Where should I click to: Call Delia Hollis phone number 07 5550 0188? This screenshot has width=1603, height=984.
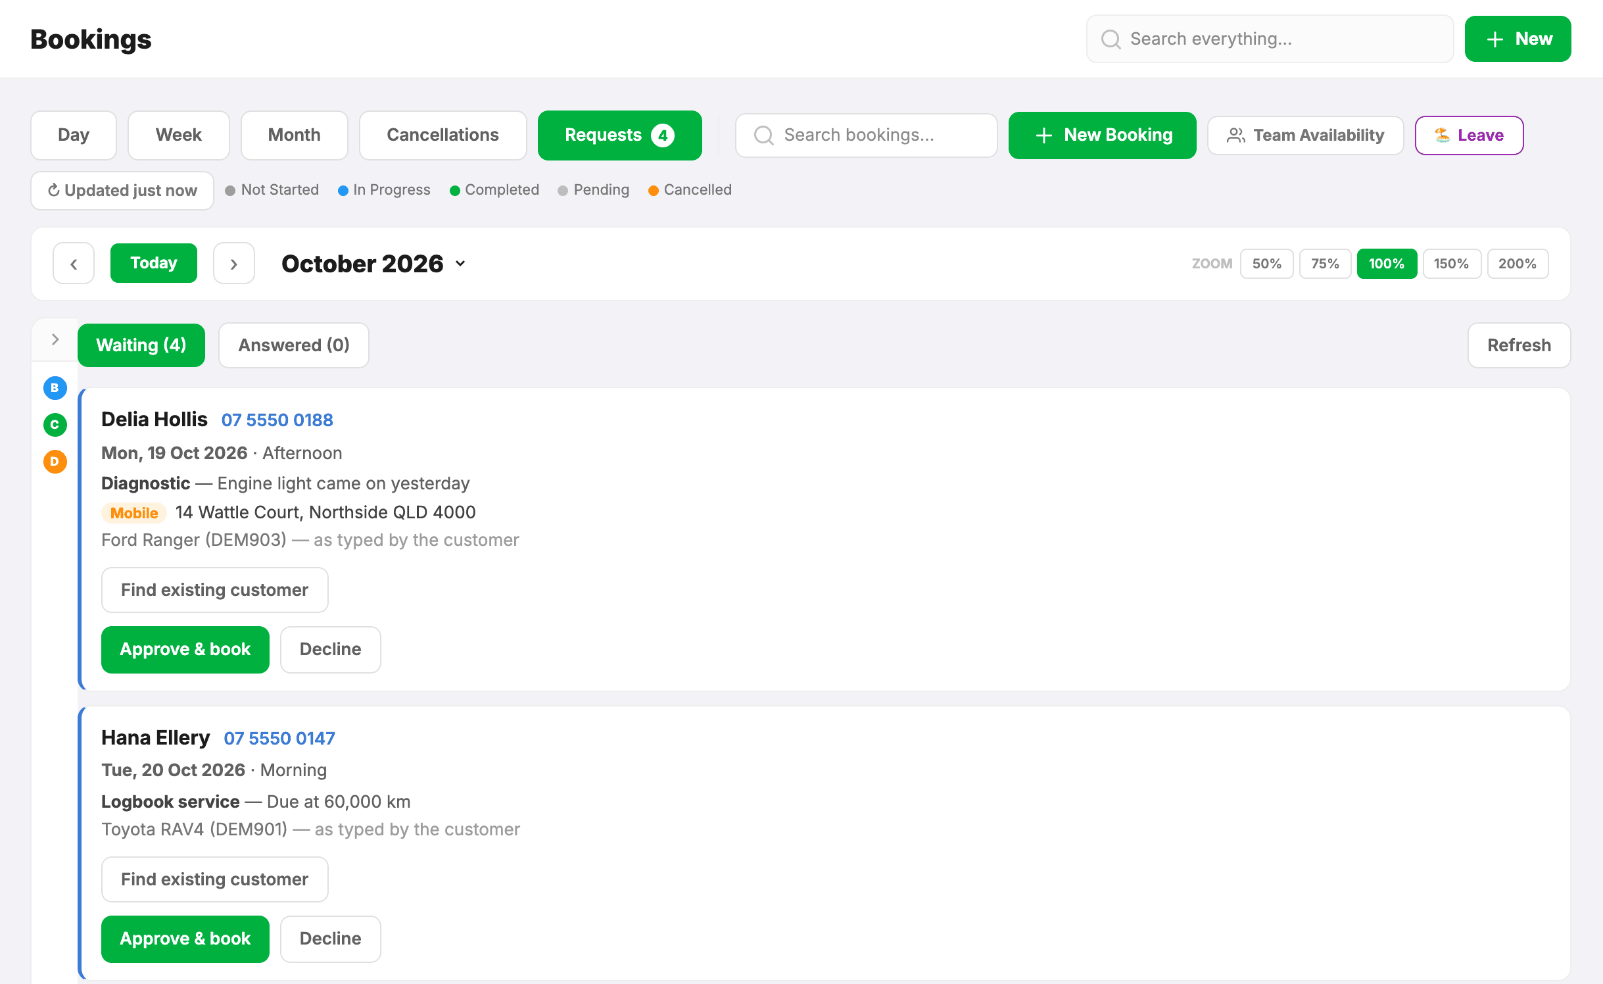tap(277, 420)
